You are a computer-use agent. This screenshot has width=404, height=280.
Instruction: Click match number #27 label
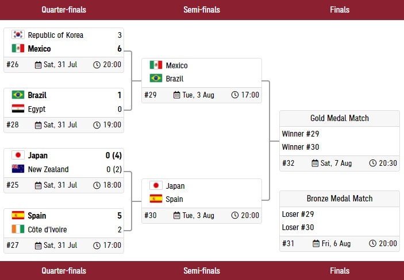pos(13,246)
